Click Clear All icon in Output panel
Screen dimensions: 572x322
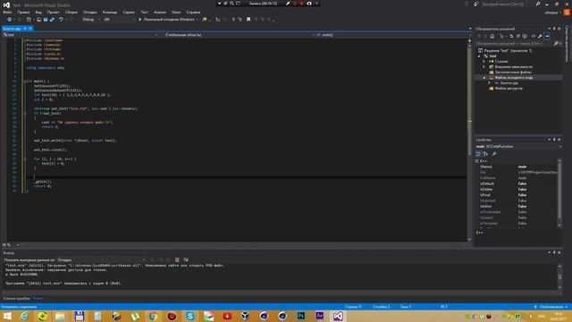coord(177,260)
